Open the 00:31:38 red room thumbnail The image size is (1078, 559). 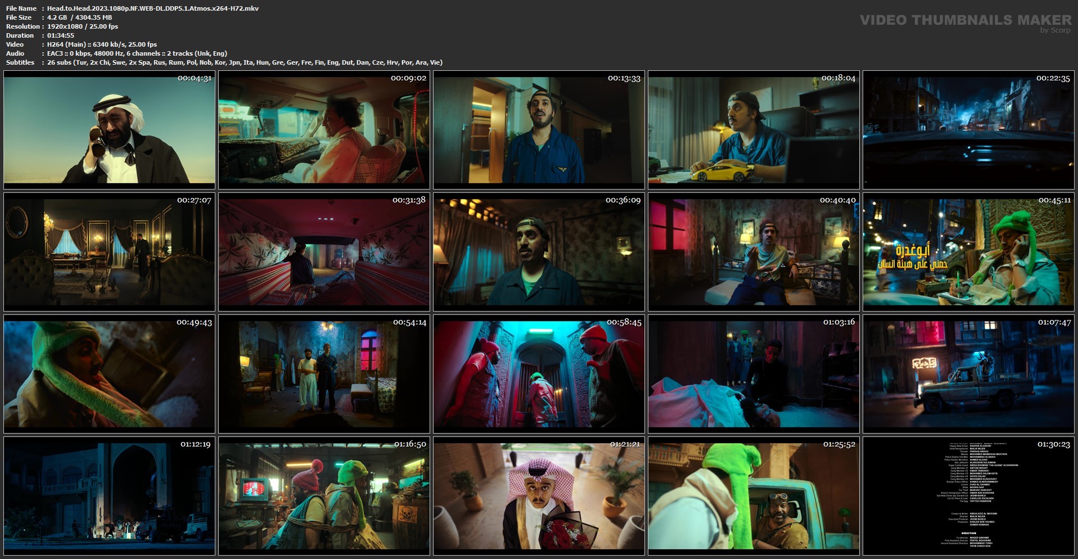[x=324, y=252]
